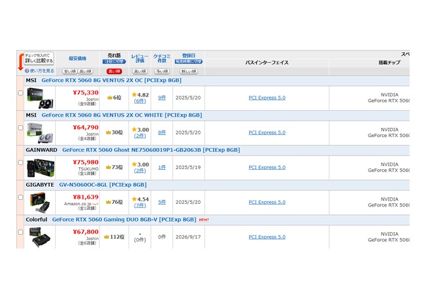This screenshot has width=426, height=295.
Task: Click price ¥75,980
Action: tap(86, 162)
